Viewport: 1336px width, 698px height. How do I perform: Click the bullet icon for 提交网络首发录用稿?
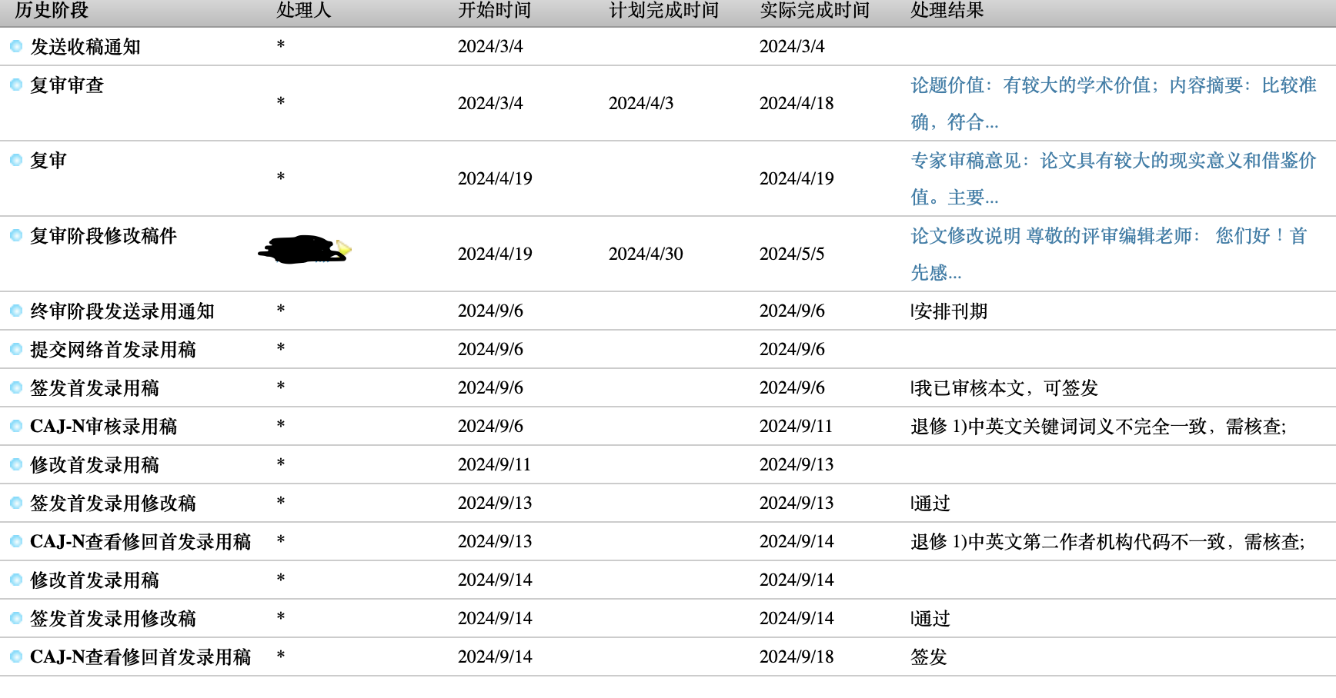click(15, 350)
